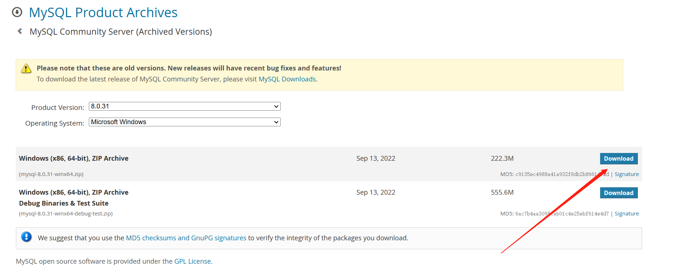Screen dimensions: 674x279
Task: Open Signature link for mysql-8.0.31-winx64.zip
Action: click(627, 174)
